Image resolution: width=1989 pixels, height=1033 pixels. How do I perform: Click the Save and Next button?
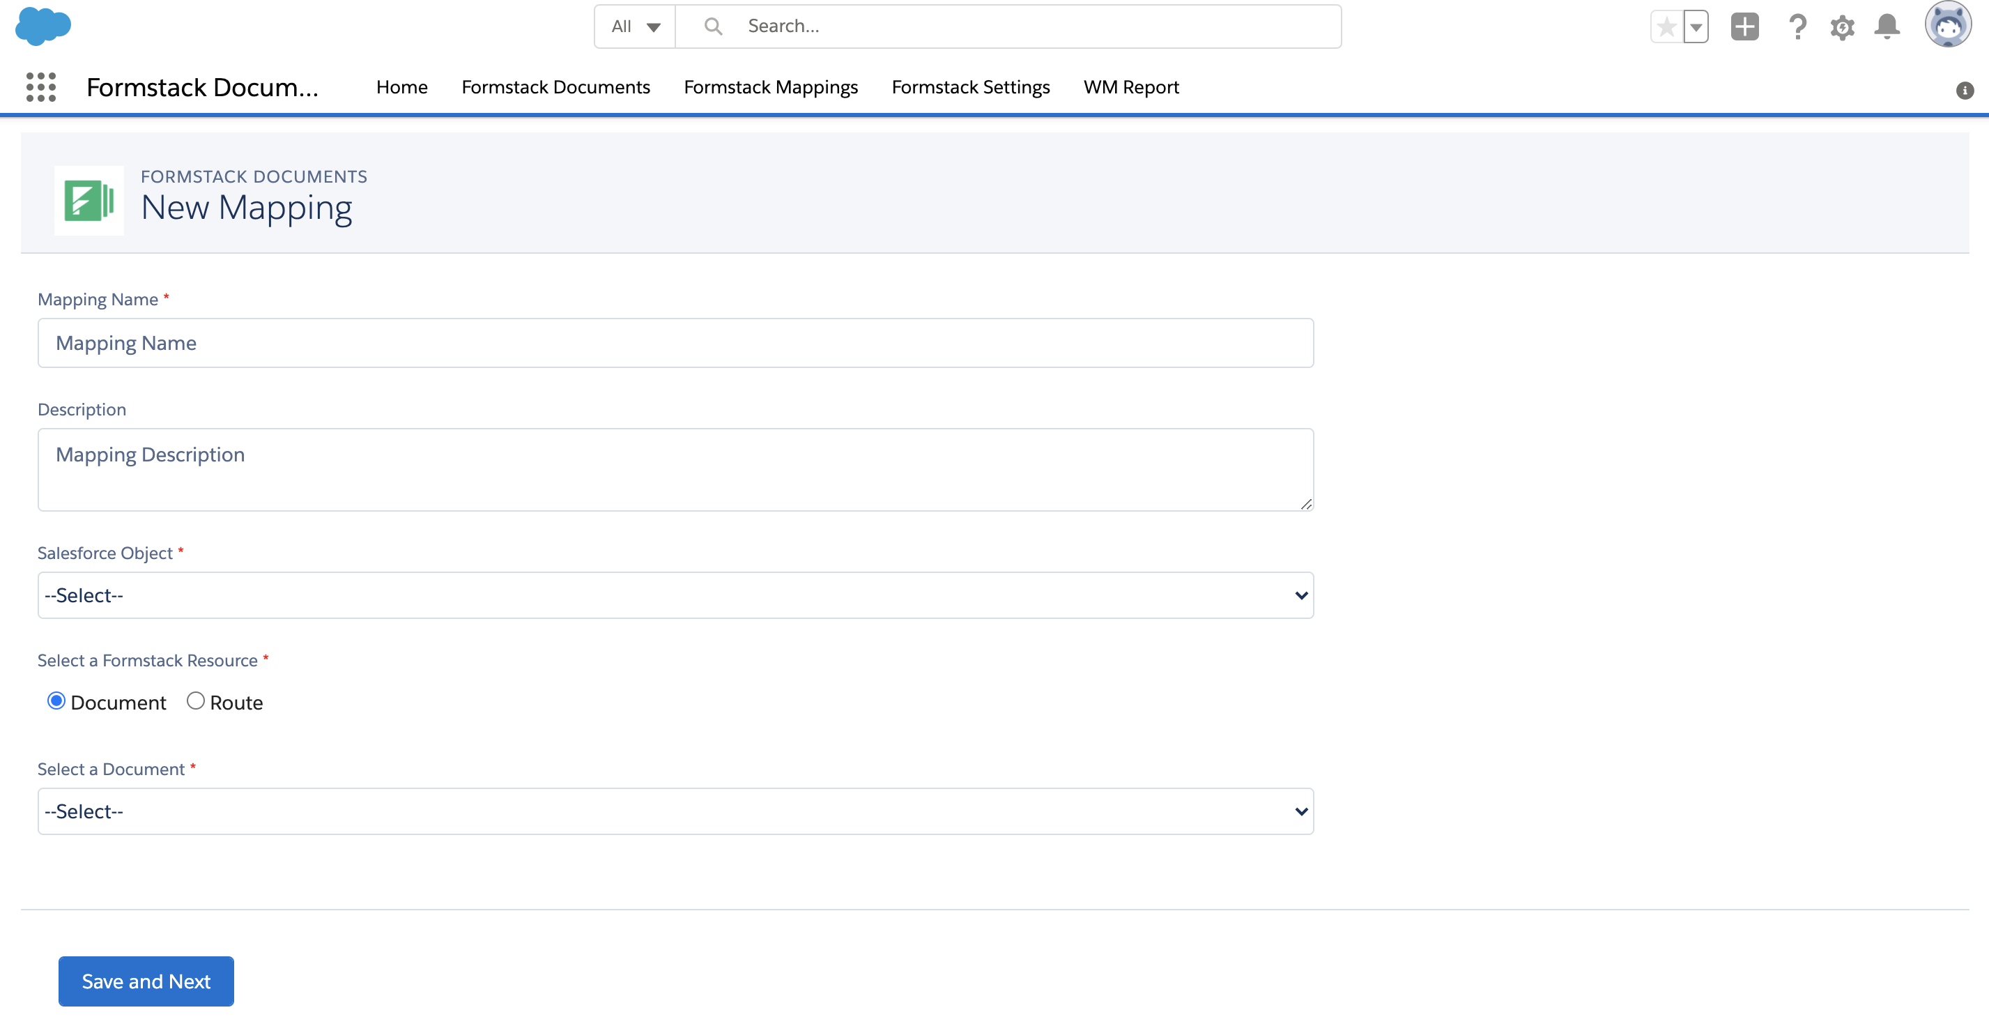coord(146,981)
